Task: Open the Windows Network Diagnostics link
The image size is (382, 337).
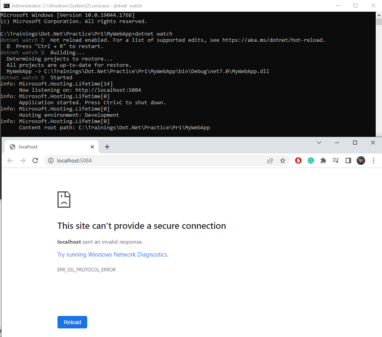Action: tap(112, 254)
